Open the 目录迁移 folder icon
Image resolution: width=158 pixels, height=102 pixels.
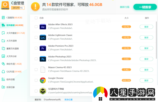coord(3,87)
